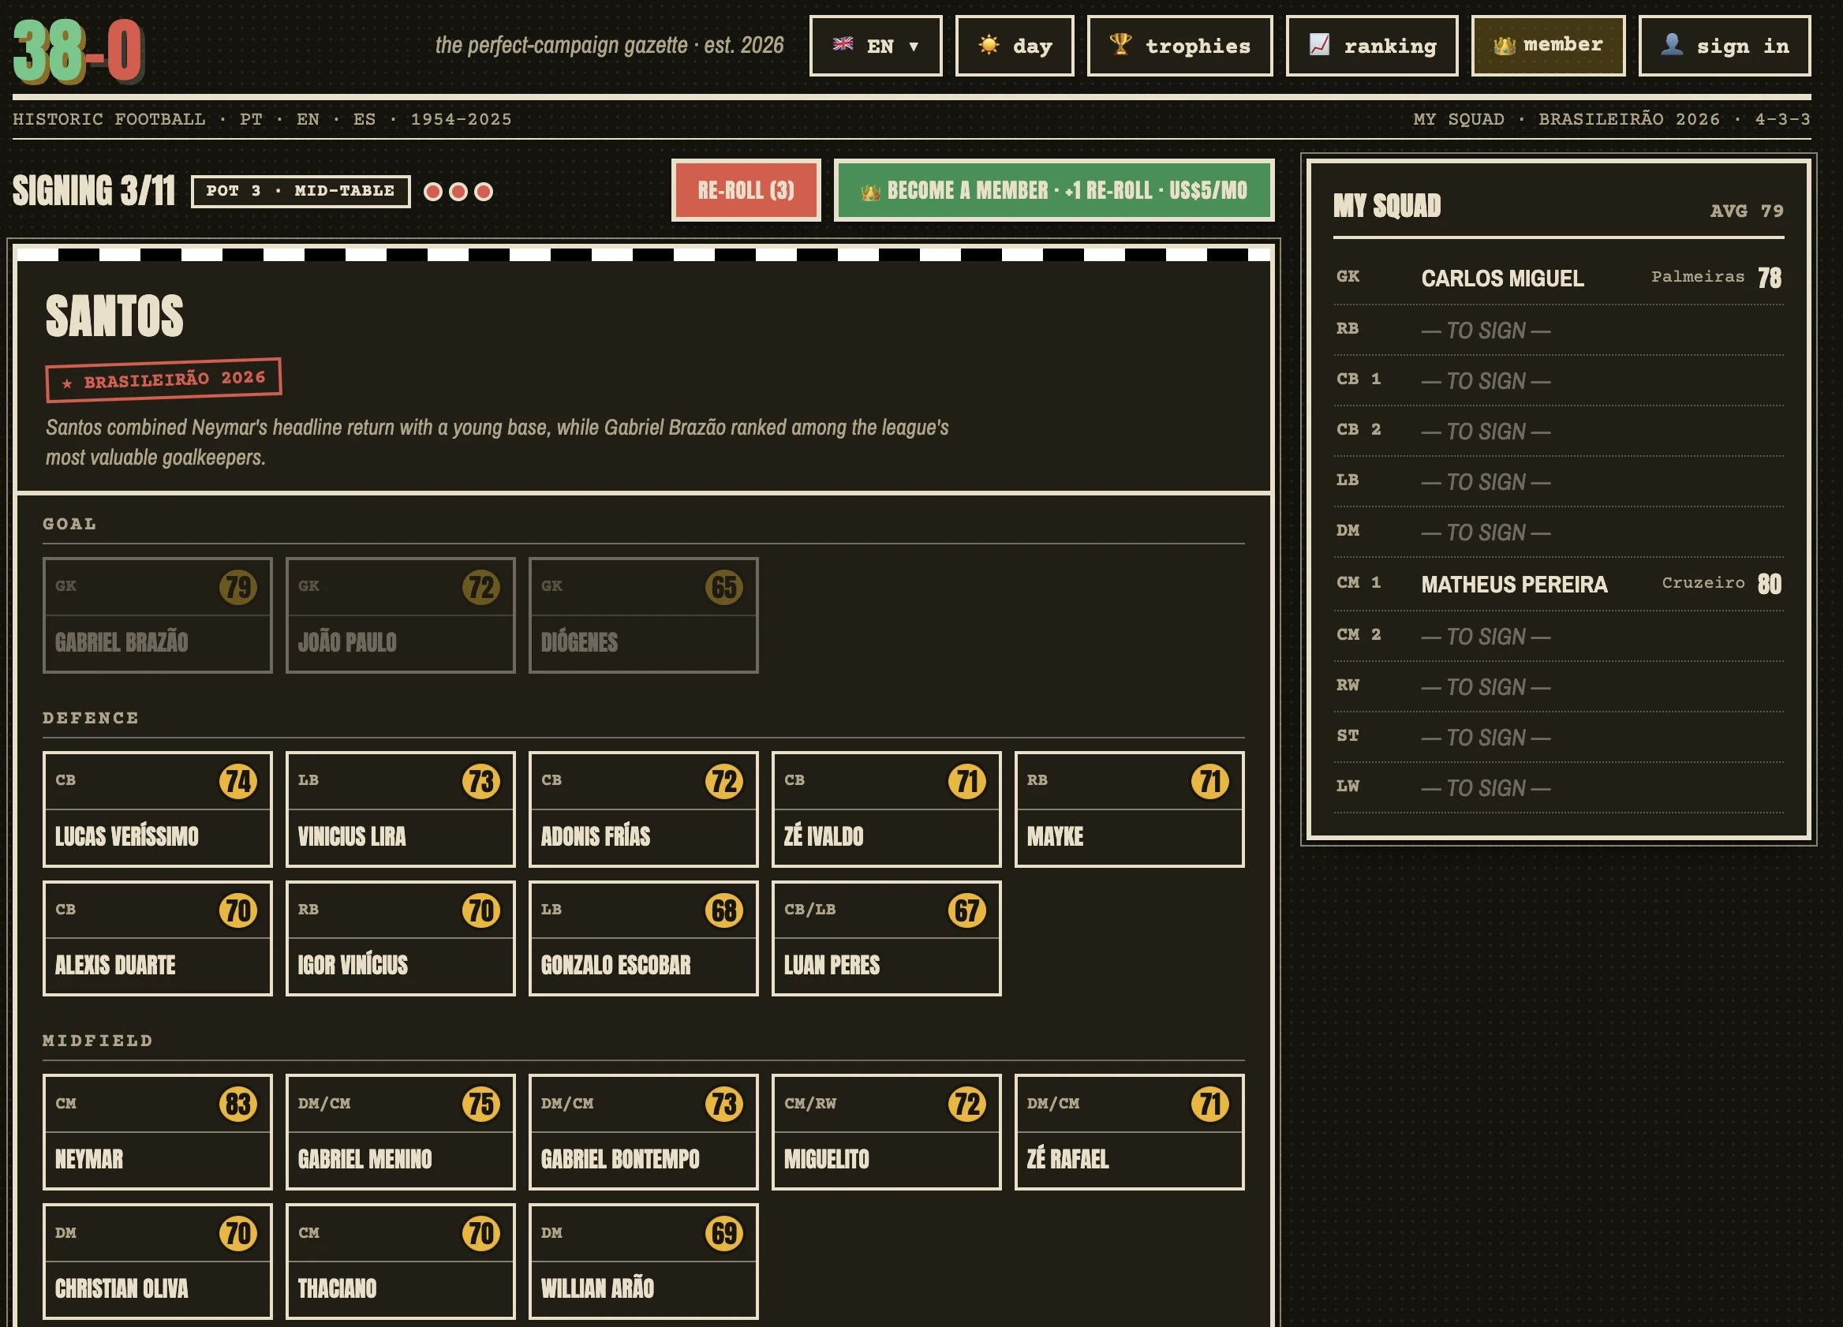Click the CB 1 To Sign slot
The image size is (1843, 1327).
(x=1559, y=380)
